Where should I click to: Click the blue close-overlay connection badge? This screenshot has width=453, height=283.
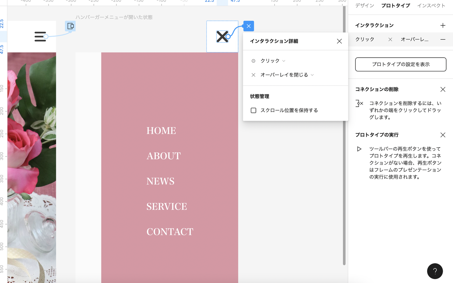click(248, 26)
